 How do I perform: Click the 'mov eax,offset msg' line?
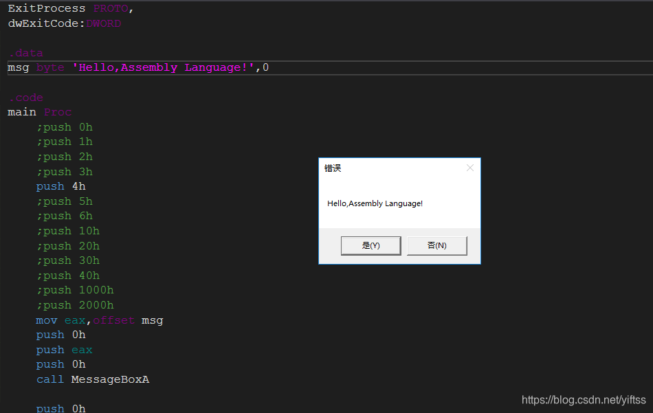(x=100, y=320)
